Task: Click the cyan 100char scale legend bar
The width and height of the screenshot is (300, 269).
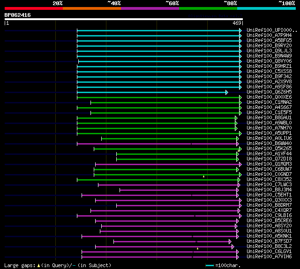Action: coord(210,265)
